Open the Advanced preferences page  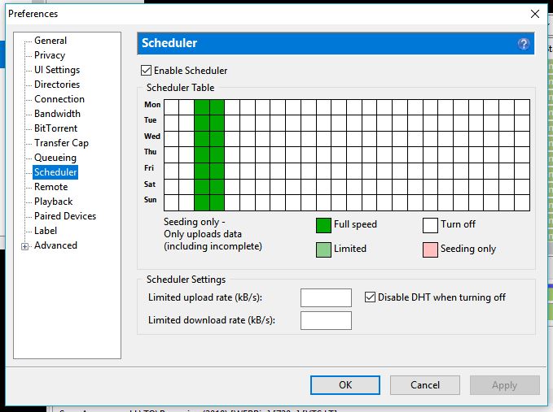coord(55,245)
